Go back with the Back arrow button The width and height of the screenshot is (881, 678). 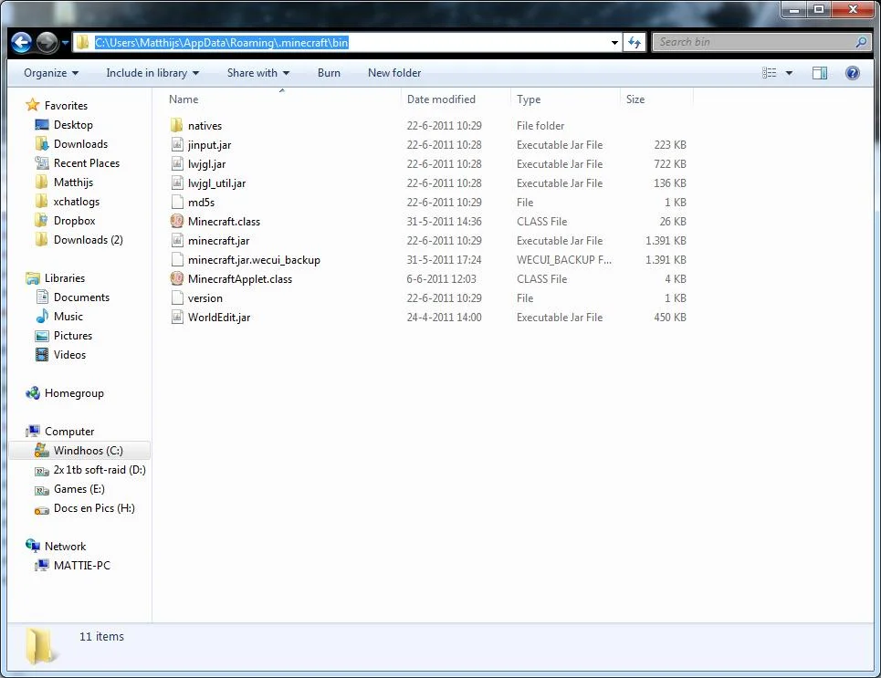pos(21,43)
